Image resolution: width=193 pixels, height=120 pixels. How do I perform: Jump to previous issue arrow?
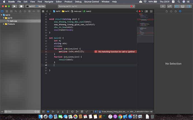(x=137, y=11)
